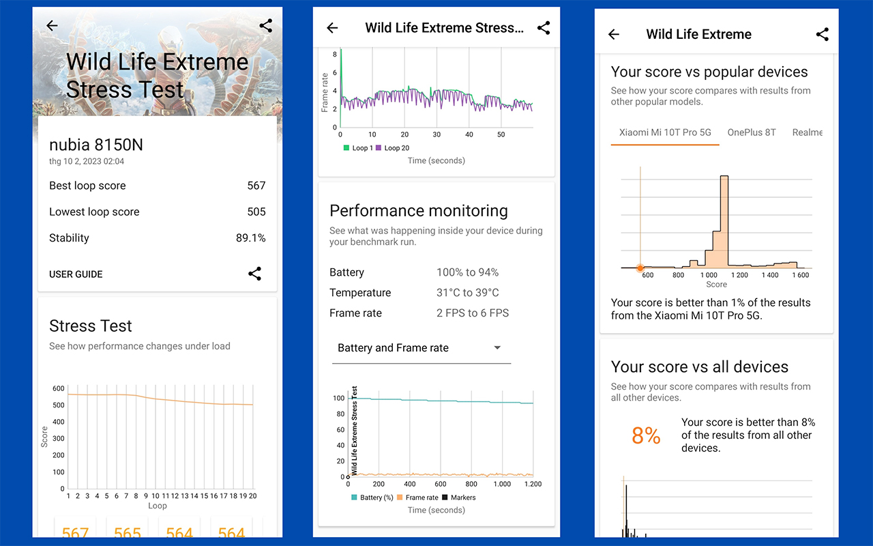Image resolution: width=873 pixels, height=546 pixels.
Task: Tap the Performance monitoring heading
Action: pyautogui.click(x=419, y=211)
